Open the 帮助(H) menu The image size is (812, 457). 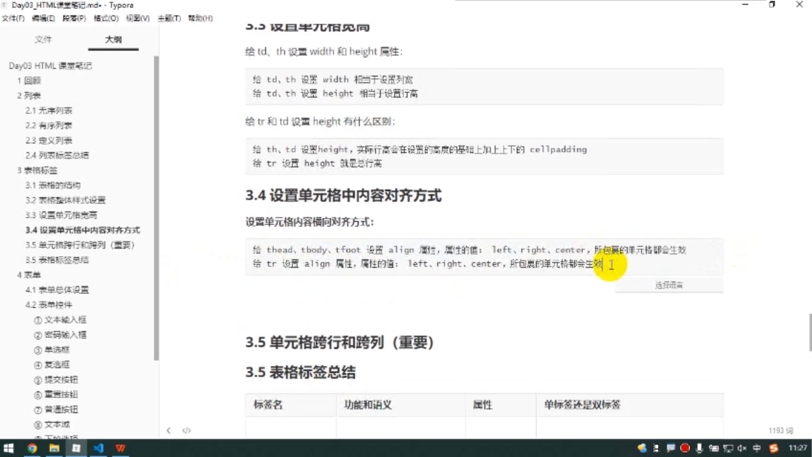200,18
